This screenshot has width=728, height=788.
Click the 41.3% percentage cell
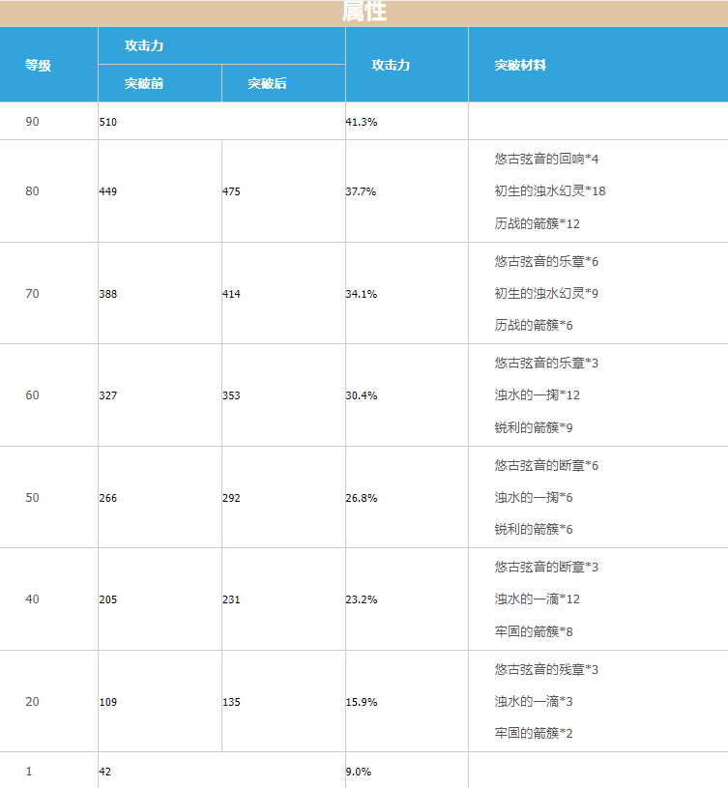click(x=361, y=122)
